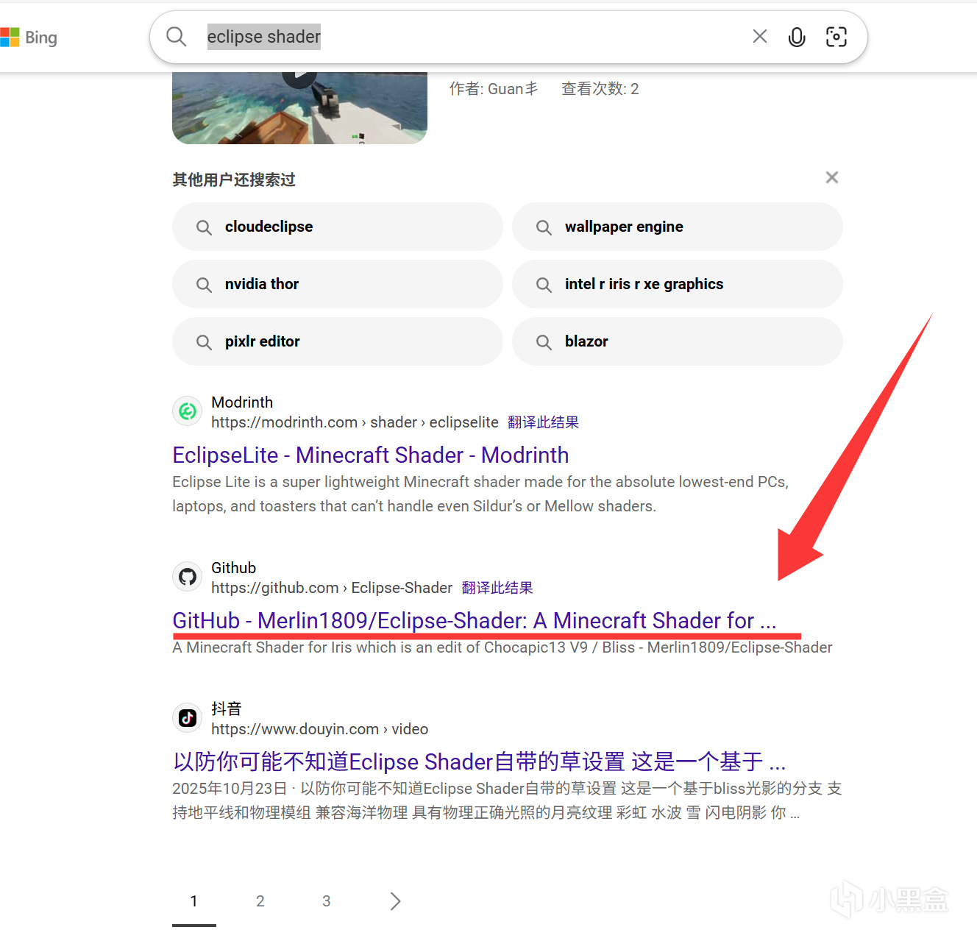The width and height of the screenshot is (977, 941).
Task: Open GitHub Merlin1809/Eclipse-Shader result title
Action: coord(475,621)
